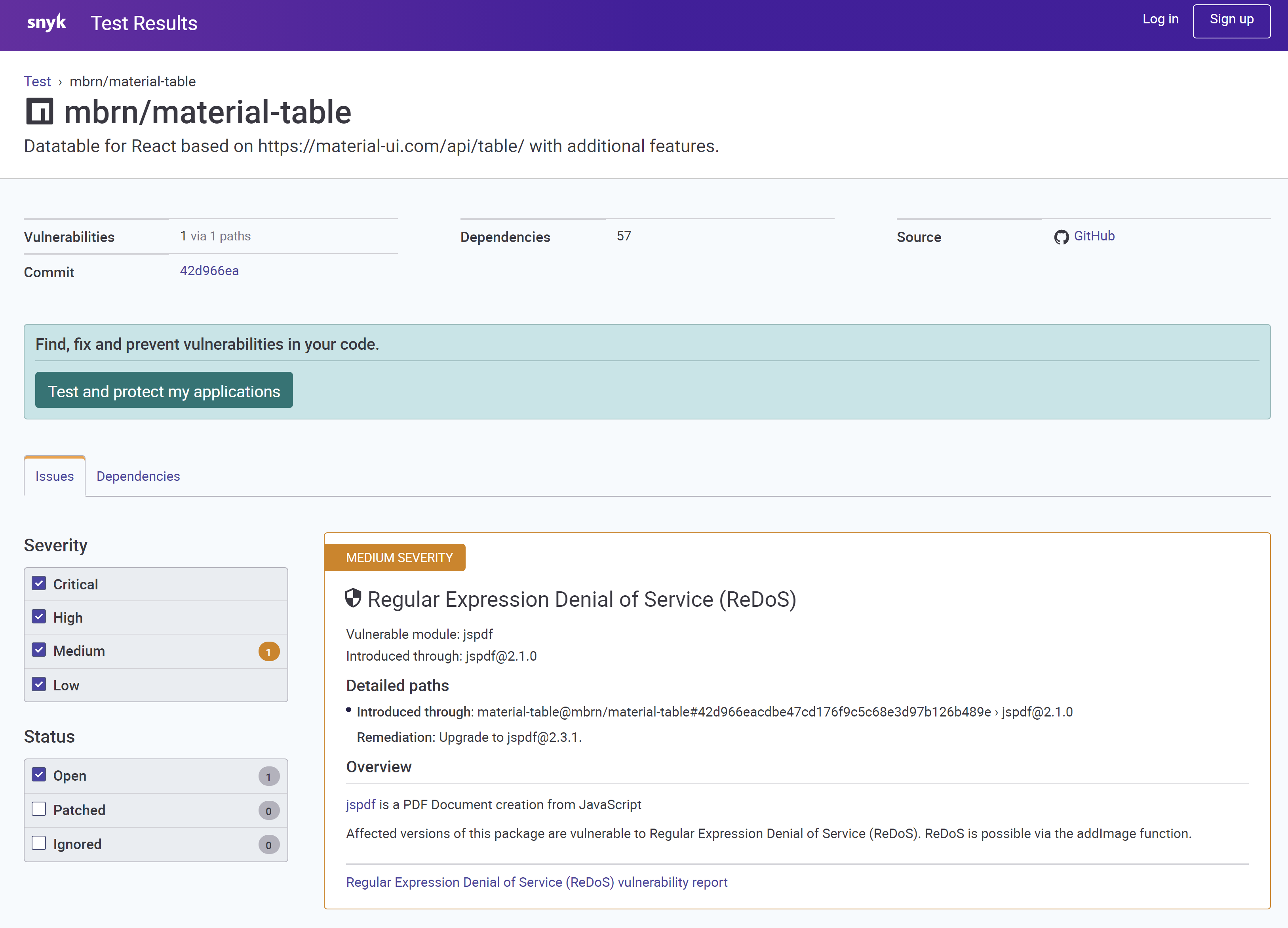Click the Snyk logo in the header
The width and height of the screenshot is (1288, 928).
47,22
